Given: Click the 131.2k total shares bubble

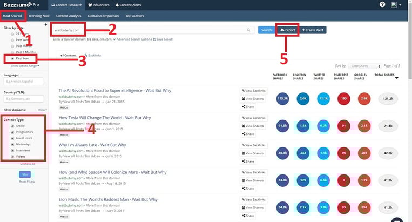Looking at the screenshot, I should 388,99.
